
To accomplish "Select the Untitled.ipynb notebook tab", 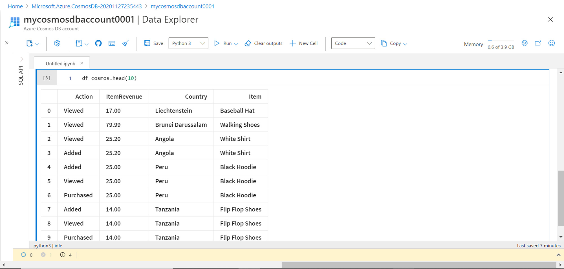I will (60, 63).
